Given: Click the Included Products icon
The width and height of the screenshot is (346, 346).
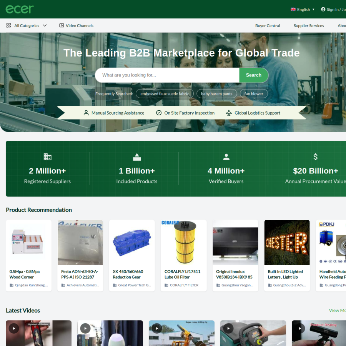Looking at the screenshot, I should pyautogui.click(x=137, y=157).
